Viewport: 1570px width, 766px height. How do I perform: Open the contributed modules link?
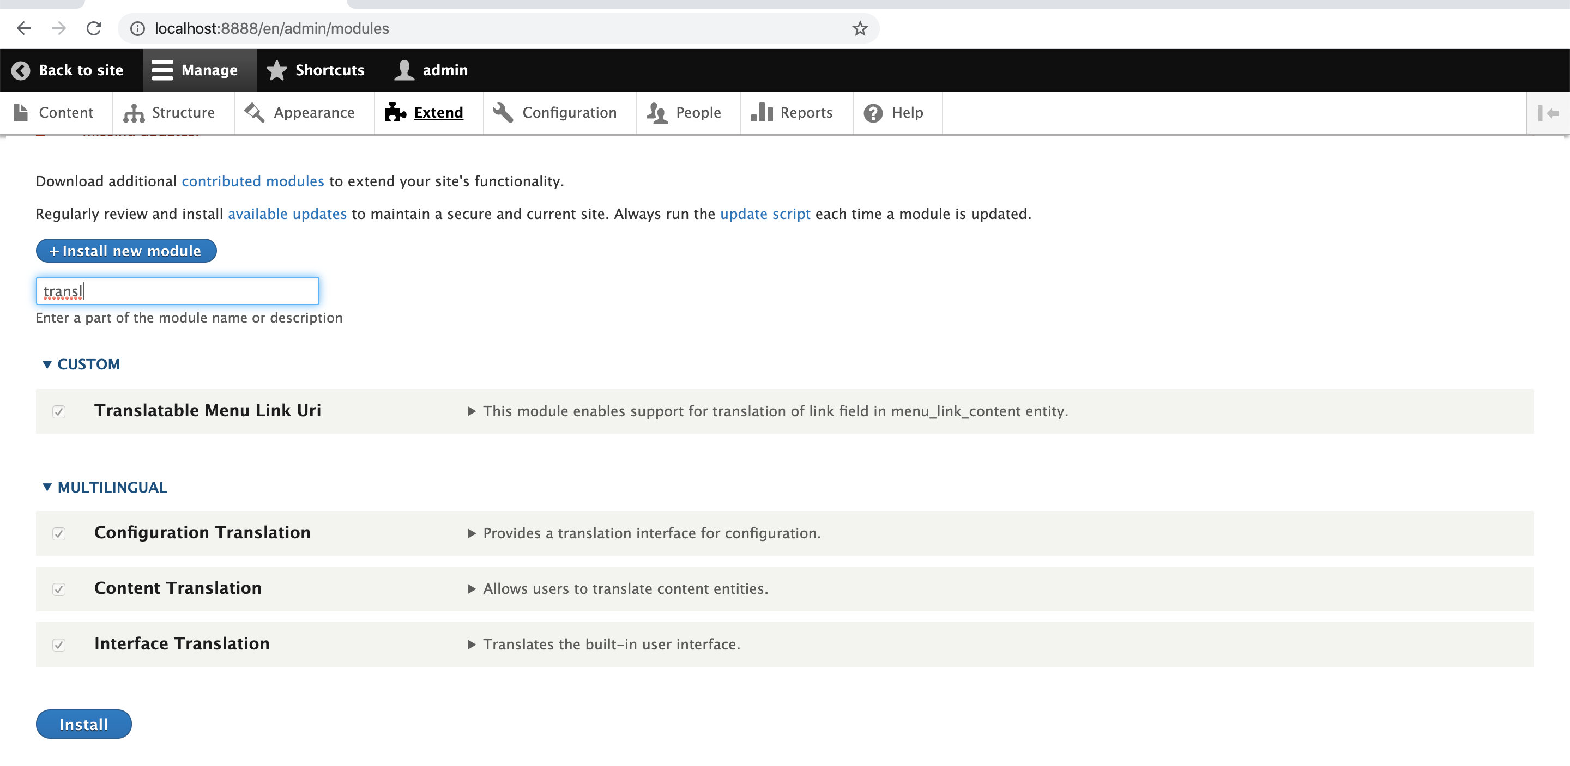252,181
